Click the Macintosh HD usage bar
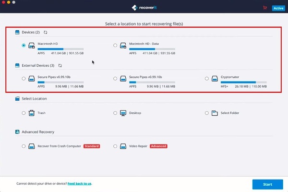Viewport: 288px width, 192px height. pyautogui.click(x=60, y=49)
